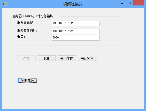Viewport: 146px width, 111px height.
Task: Select the 关闭窗体 button
Action: tap(87, 58)
